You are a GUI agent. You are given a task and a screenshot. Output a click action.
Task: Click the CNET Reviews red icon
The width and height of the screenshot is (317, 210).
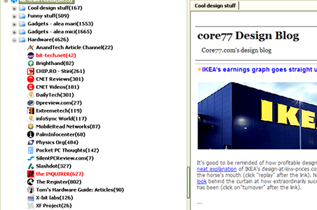tap(30, 79)
